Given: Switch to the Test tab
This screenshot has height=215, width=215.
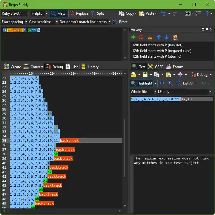Looking at the screenshot, I should pos(139,67).
